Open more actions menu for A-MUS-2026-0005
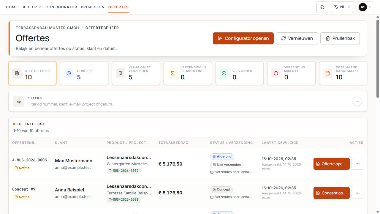The image size is (380, 214). tap(357, 164)
